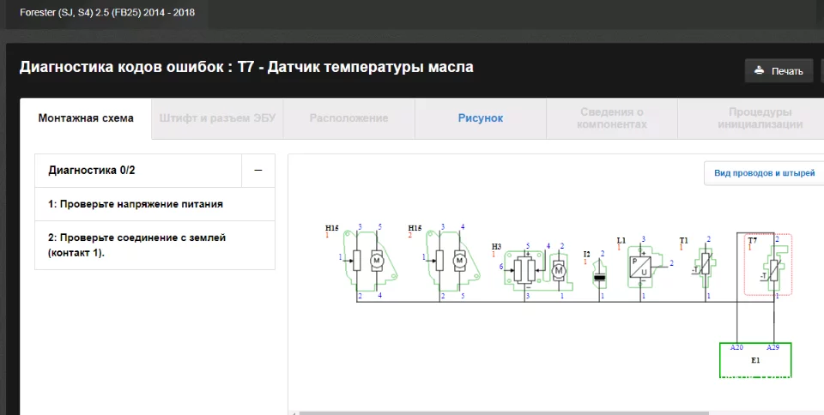824x415 pixels.
Task: Click the E1 control unit block
Action: click(755, 360)
